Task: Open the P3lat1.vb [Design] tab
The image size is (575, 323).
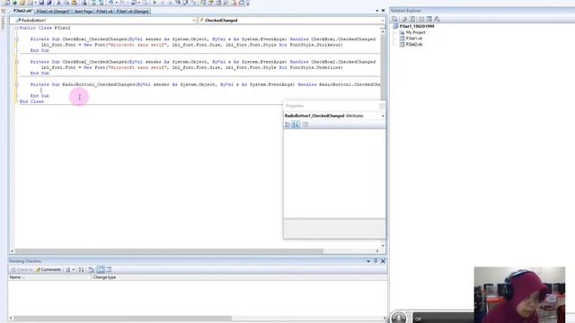Action: point(132,12)
